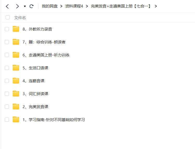Check the box for 4、连略音课

tap(7, 81)
